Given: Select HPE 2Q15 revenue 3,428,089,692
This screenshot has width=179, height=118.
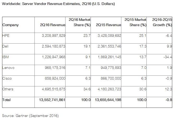Looking at the screenshot, I should (109, 36).
